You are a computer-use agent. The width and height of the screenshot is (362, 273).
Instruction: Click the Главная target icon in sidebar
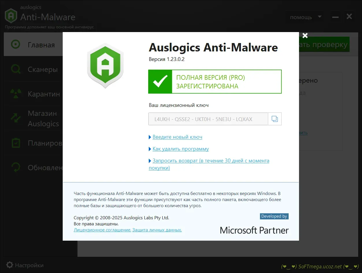coord(16,44)
